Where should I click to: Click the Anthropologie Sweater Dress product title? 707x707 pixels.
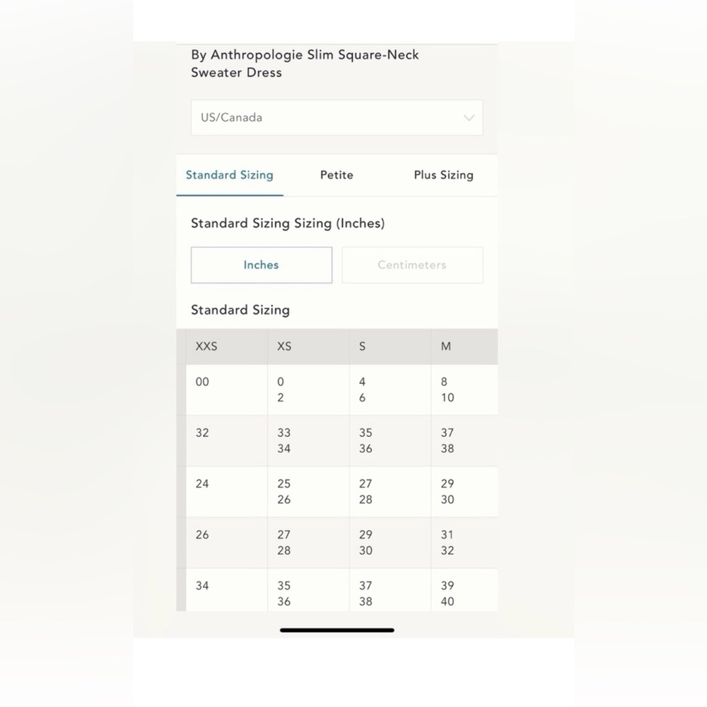click(305, 64)
